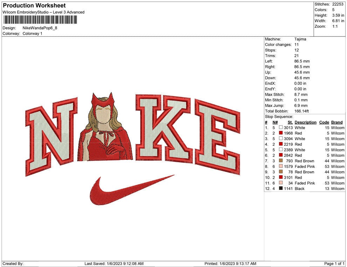The height and width of the screenshot is (267, 347).
Task: Click the Faded Pink swatch in stop 11
Action: coord(281,183)
